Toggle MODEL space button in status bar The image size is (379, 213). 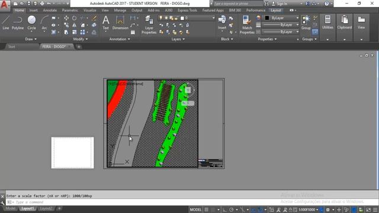[195, 209]
